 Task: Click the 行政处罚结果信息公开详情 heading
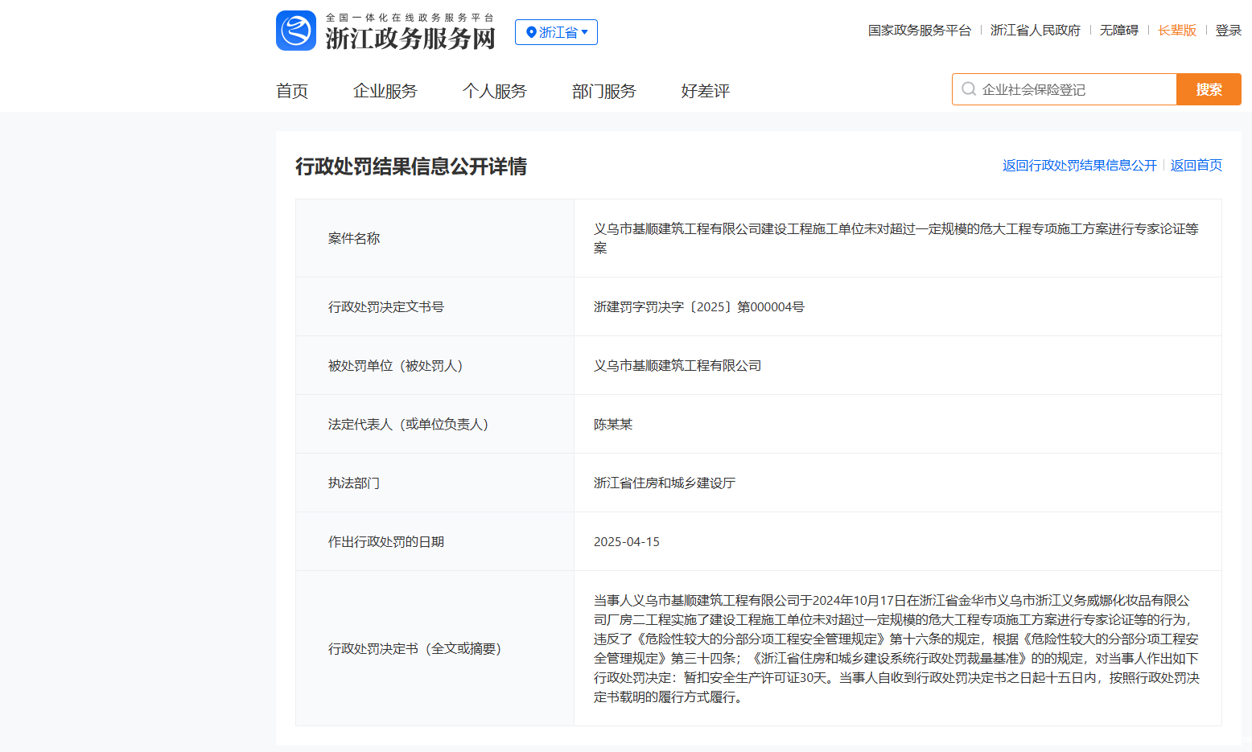click(x=411, y=166)
